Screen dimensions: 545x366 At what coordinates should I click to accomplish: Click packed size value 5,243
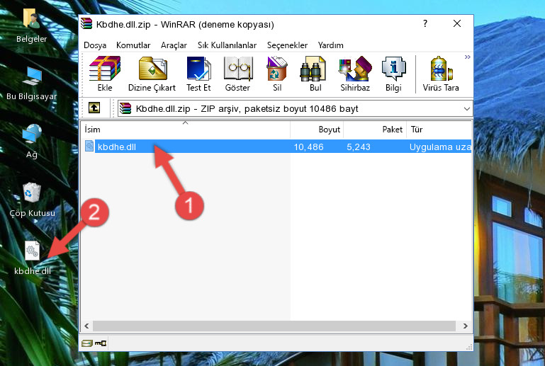[359, 147]
